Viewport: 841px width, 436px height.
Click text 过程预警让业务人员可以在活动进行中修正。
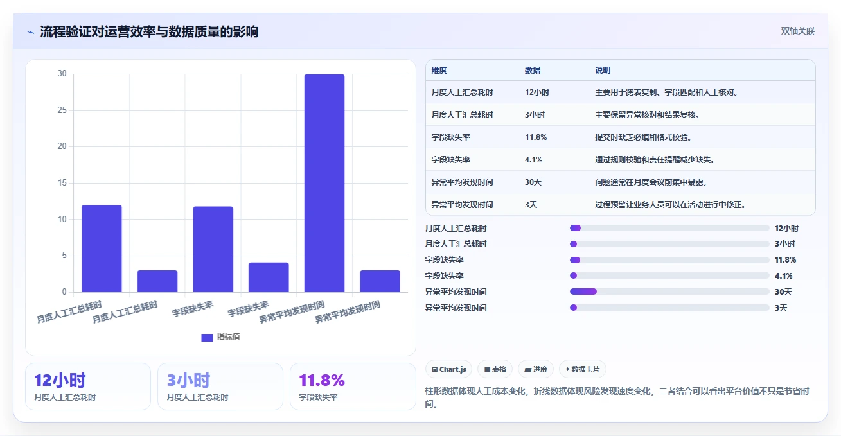[x=671, y=205]
